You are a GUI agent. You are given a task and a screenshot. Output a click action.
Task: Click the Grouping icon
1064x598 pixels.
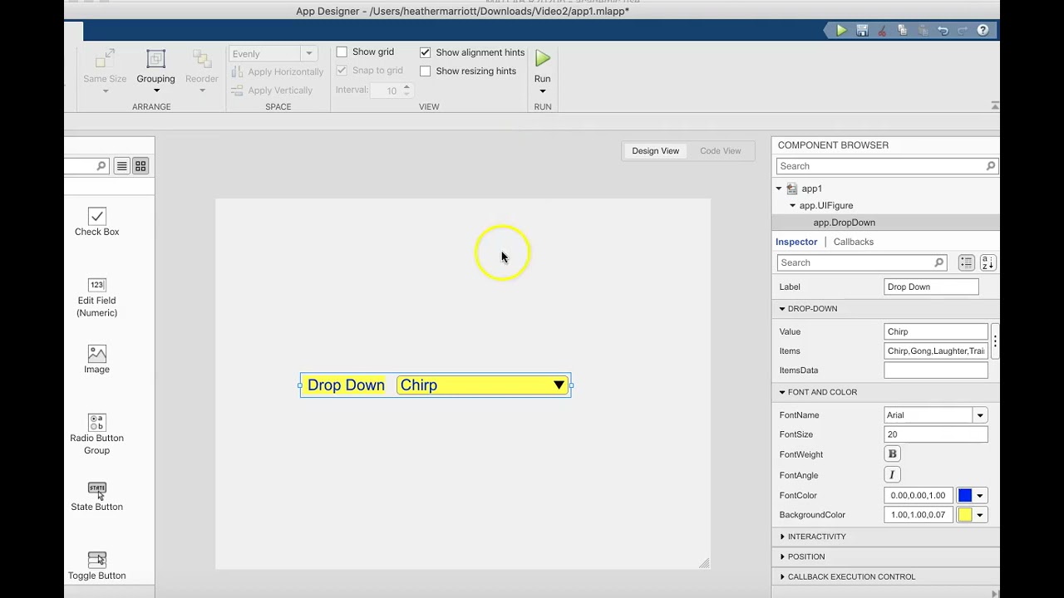155,59
